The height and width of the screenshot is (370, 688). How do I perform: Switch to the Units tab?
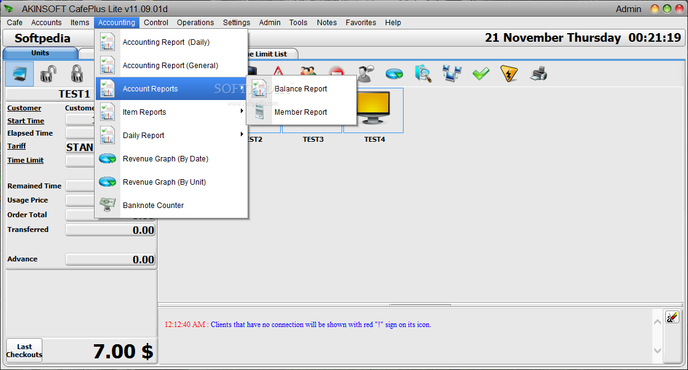40,53
